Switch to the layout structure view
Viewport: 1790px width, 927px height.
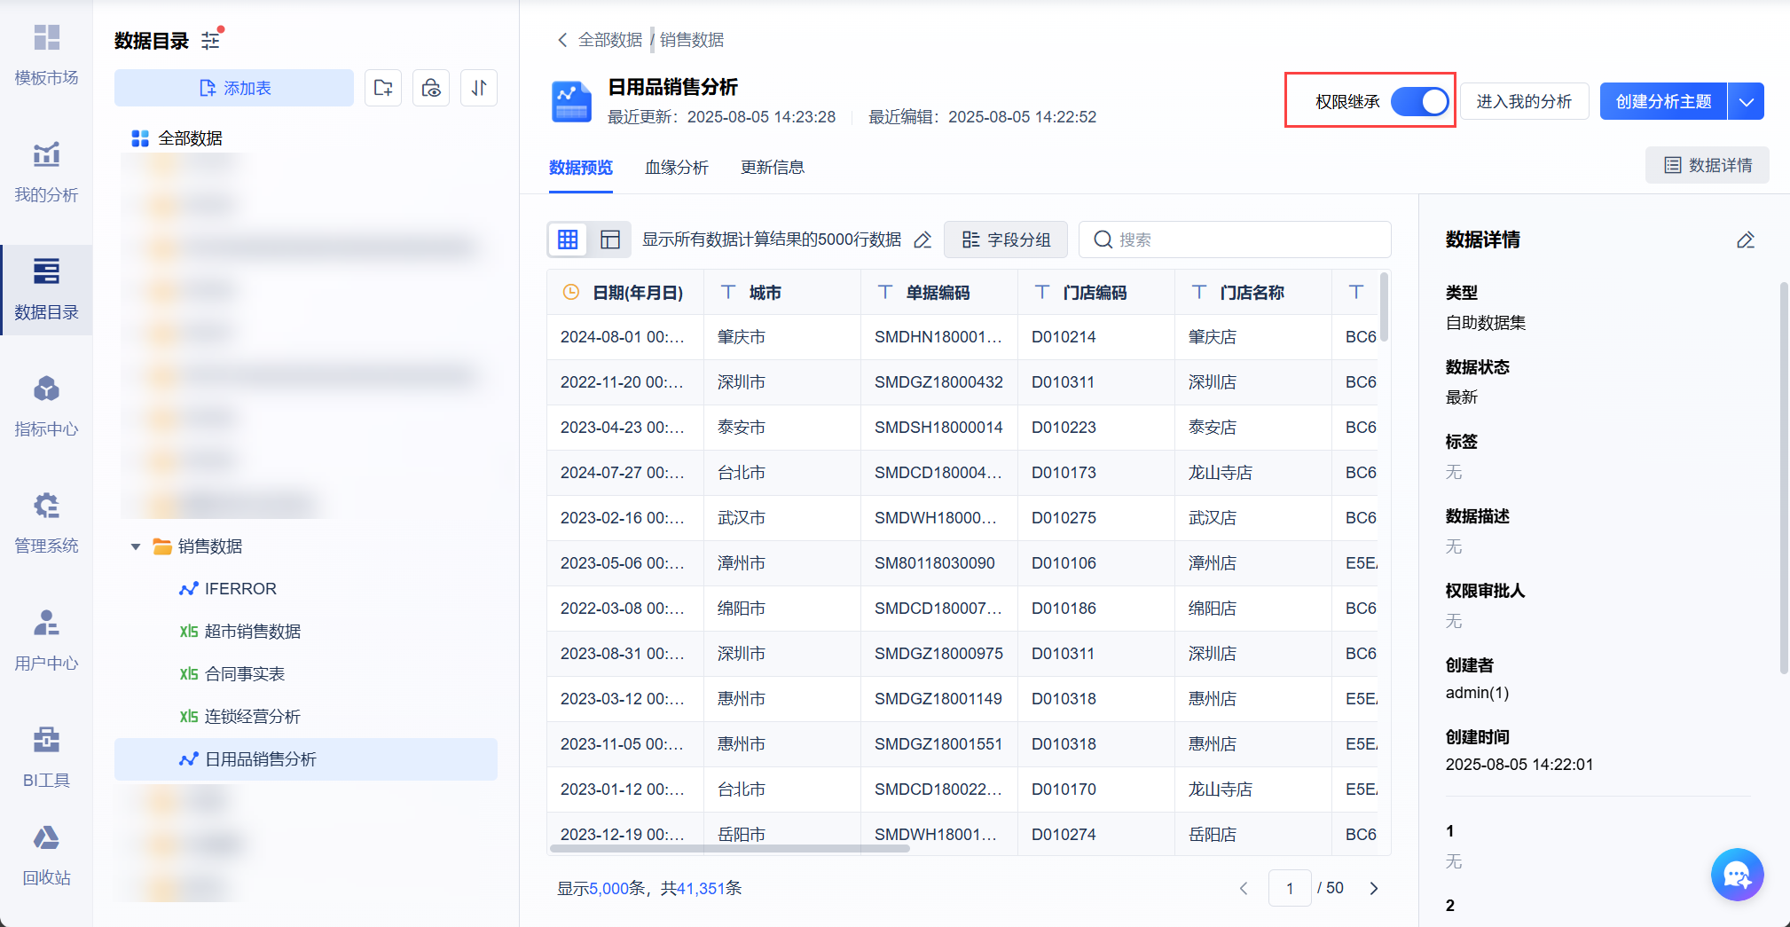tap(610, 240)
